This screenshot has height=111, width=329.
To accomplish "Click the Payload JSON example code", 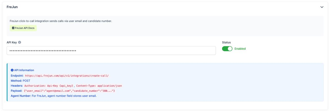I will point(69,91).
